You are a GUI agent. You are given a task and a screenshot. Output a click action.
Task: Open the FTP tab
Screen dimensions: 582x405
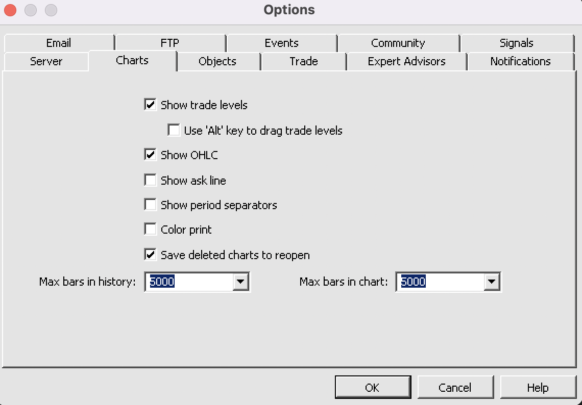click(x=170, y=43)
